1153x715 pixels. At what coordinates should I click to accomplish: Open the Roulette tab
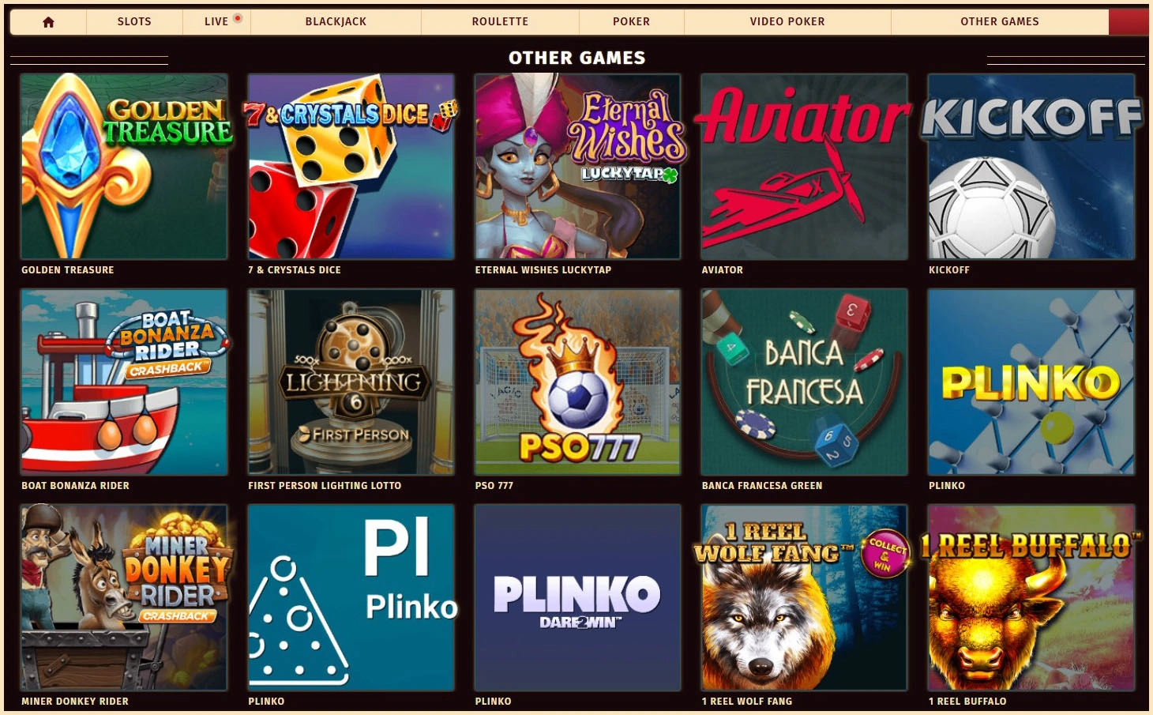500,22
